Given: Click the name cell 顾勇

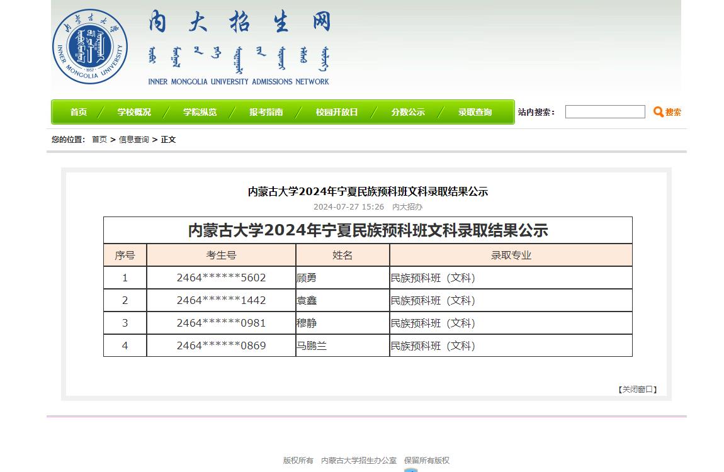Looking at the screenshot, I should [342, 278].
